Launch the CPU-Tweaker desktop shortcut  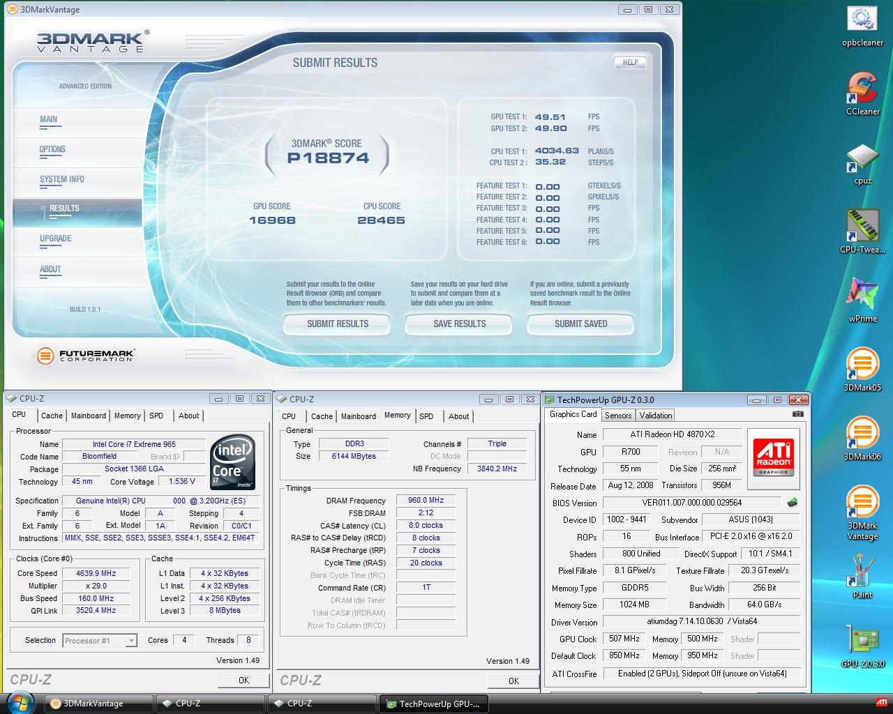pyautogui.click(x=862, y=231)
